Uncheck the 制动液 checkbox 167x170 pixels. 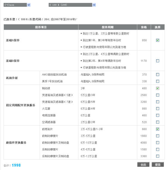coord(157,88)
